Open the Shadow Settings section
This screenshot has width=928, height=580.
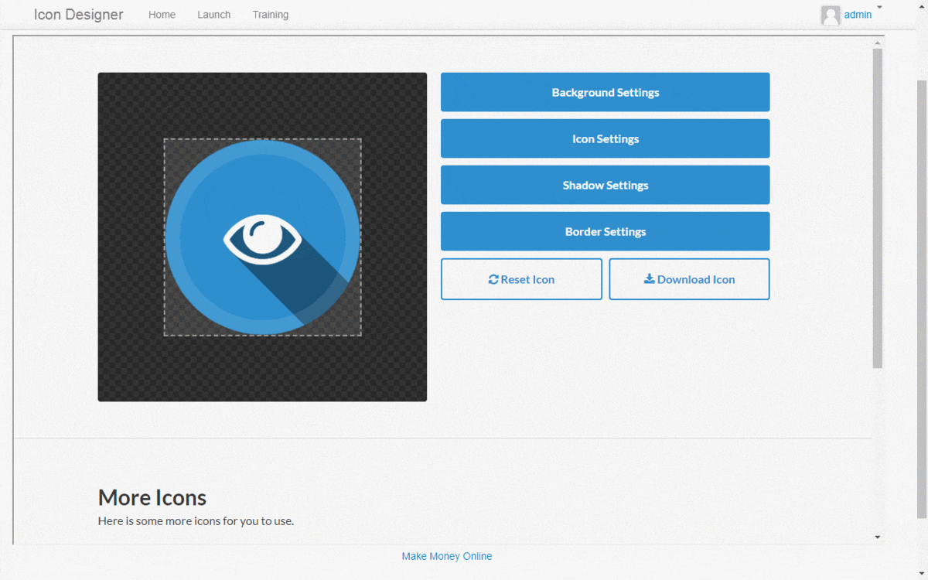[x=605, y=186]
